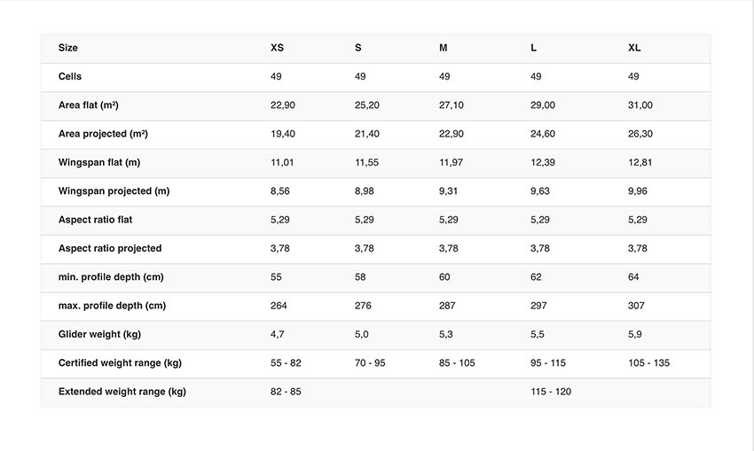Click the M size column header
The height and width of the screenshot is (451, 754).
(x=443, y=48)
